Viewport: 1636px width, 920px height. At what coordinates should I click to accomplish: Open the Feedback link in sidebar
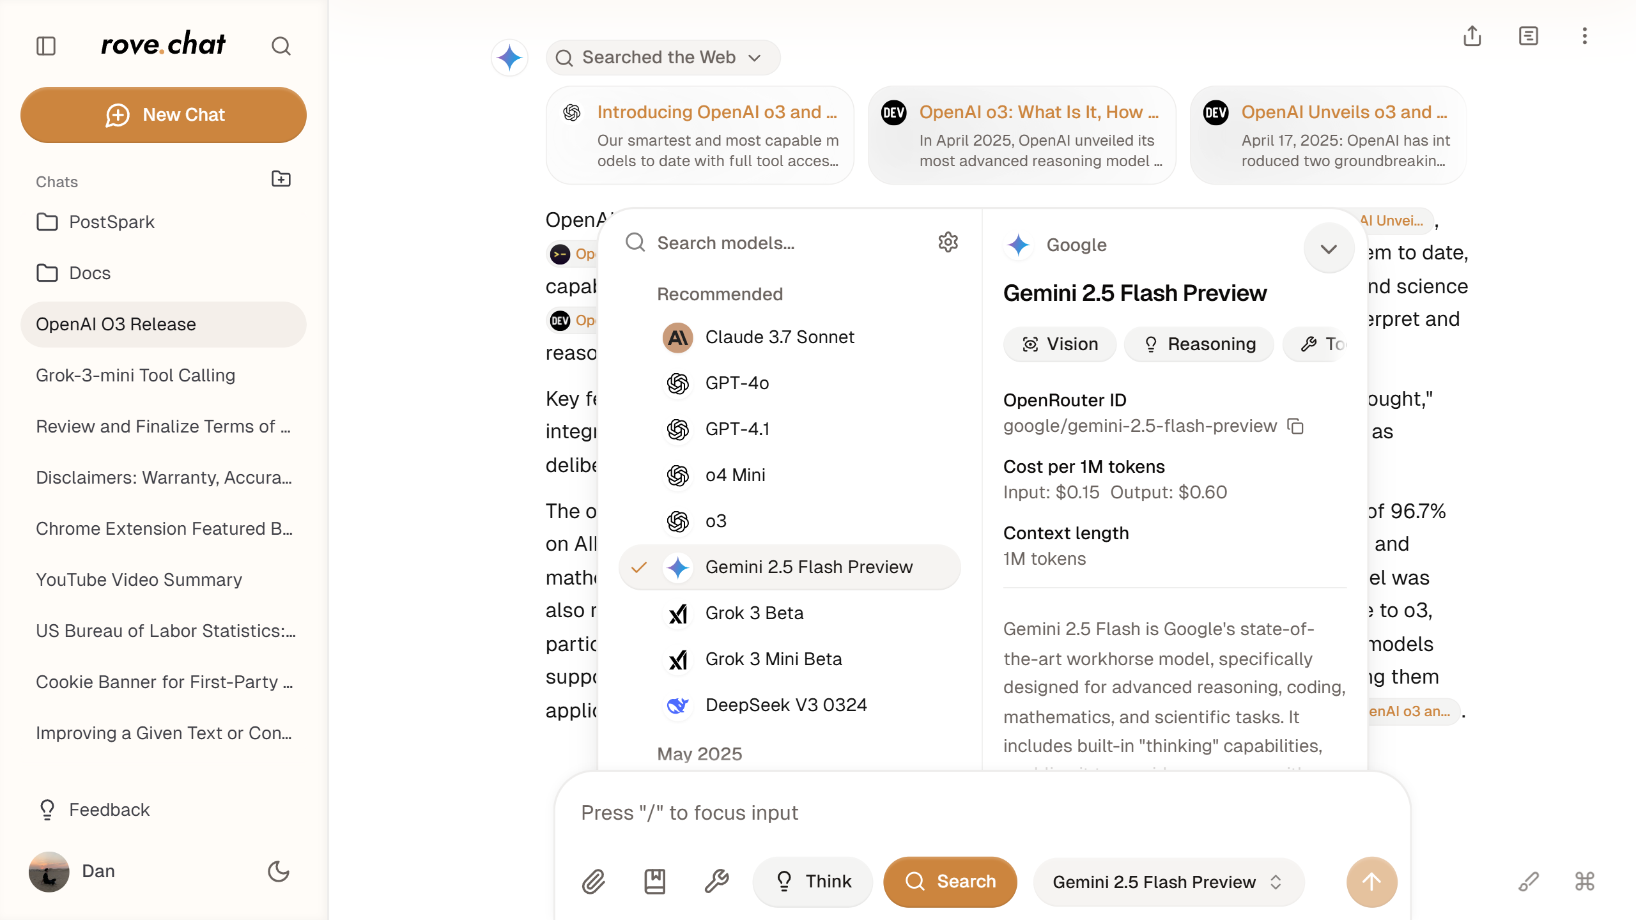(x=109, y=810)
